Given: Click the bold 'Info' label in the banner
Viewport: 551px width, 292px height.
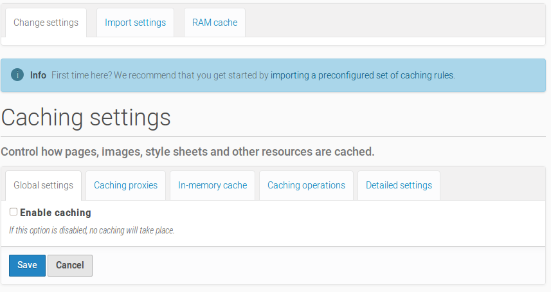Looking at the screenshot, I should tap(38, 75).
